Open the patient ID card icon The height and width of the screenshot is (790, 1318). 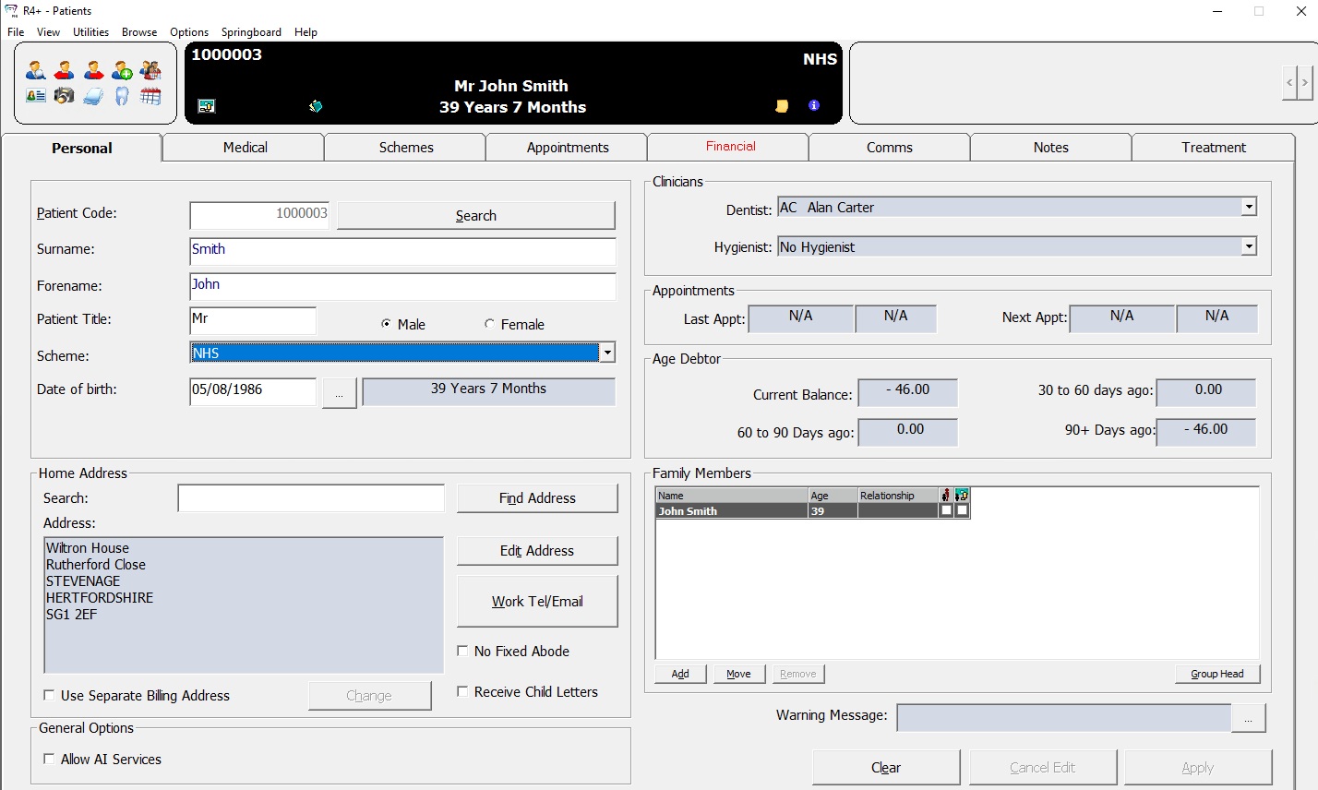click(36, 96)
